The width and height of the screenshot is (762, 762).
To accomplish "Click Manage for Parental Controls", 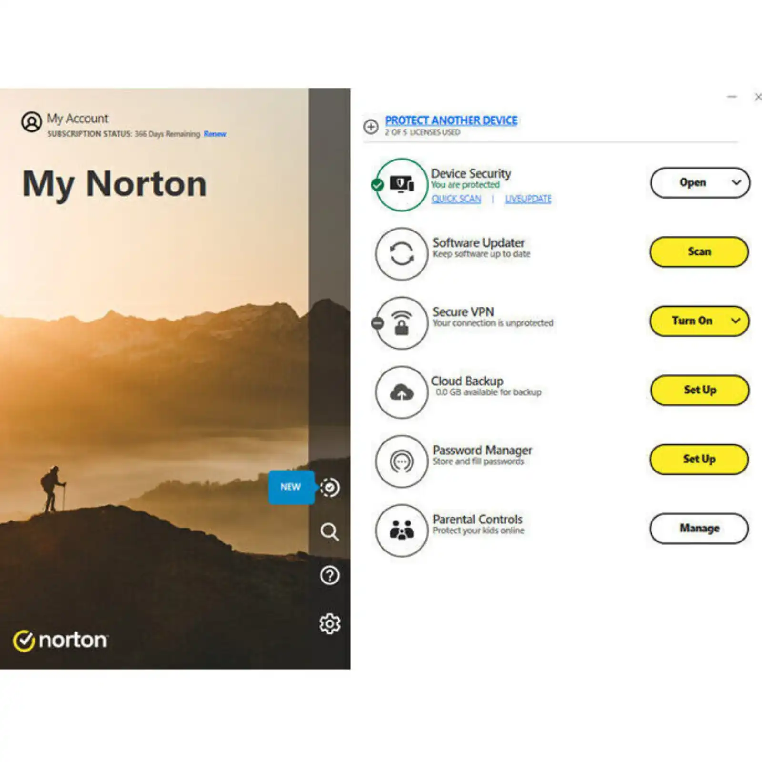I will coord(699,528).
